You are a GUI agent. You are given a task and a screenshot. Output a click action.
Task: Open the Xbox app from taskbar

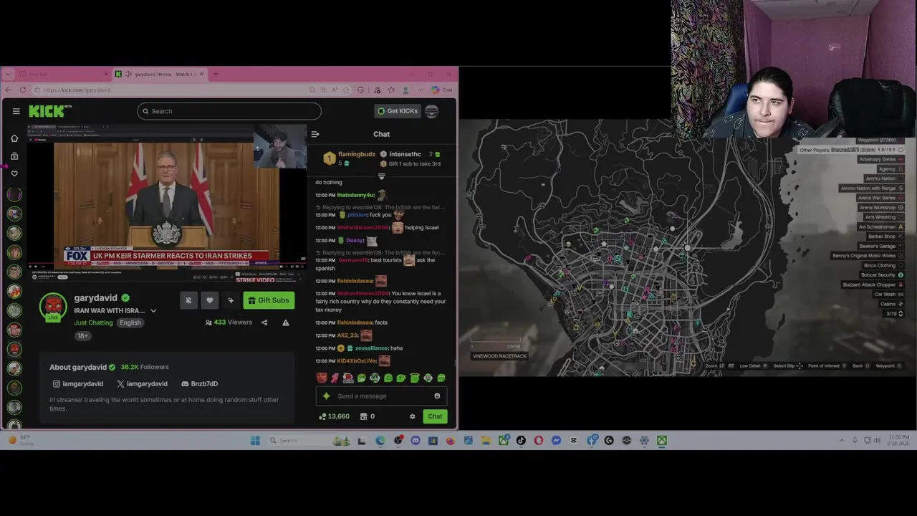(x=662, y=441)
